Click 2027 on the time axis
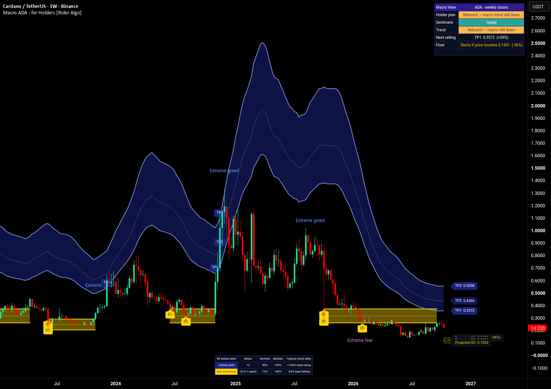The height and width of the screenshot is (389, 551). (x=471, y=384)
